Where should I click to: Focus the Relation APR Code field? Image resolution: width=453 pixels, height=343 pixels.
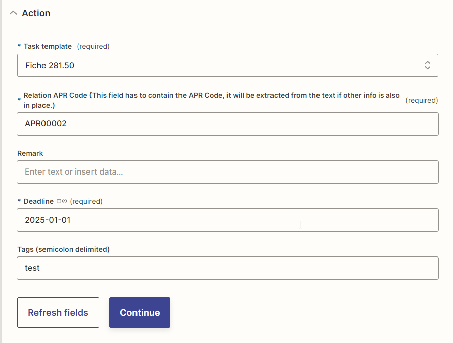pyautogui.click(x=228, y=124)
